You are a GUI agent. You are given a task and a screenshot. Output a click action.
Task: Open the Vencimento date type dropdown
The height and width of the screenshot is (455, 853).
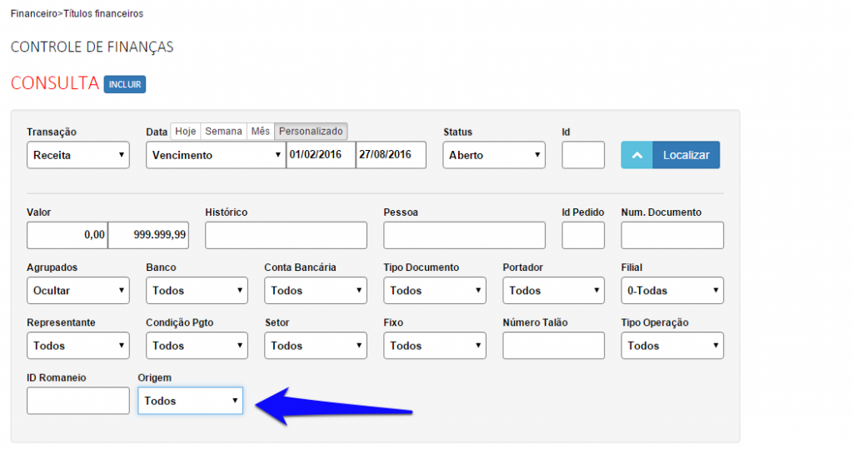click(215, 155)
